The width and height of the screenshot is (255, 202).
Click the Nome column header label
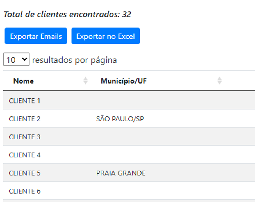(24, 81)
